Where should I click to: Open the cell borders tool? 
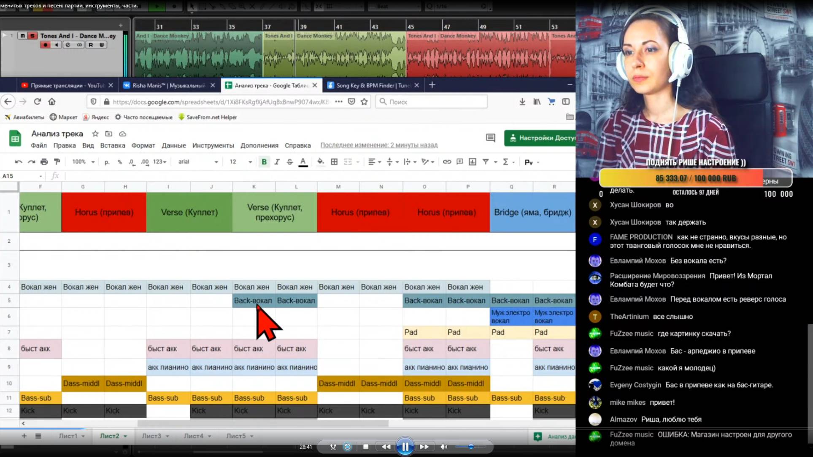334,162
